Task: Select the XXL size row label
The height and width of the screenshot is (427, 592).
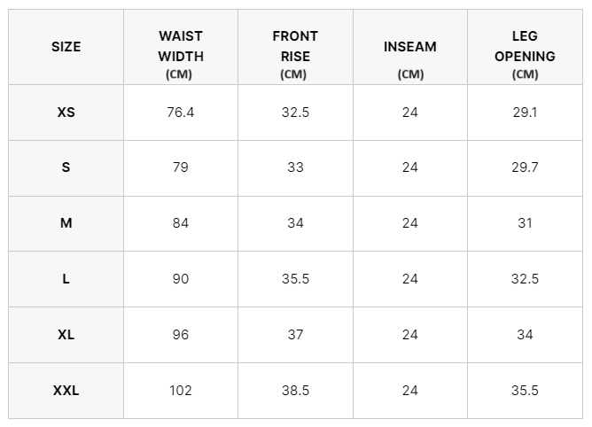Action: (66, 391)
